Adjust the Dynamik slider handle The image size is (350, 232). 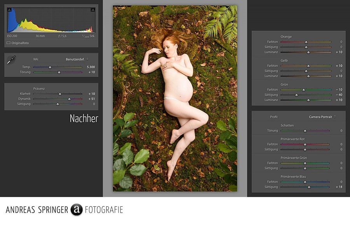coord(69,99)
